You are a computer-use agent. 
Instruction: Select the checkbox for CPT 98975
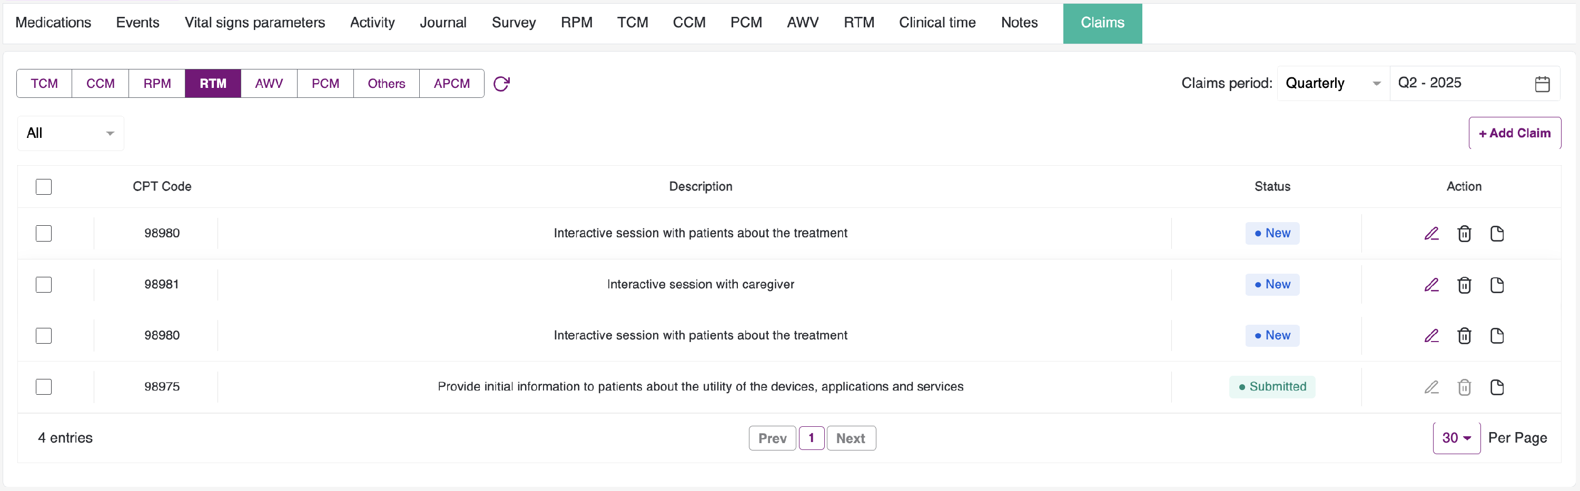(44, 387)
